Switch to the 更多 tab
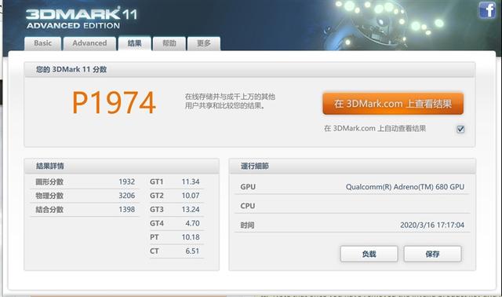502x297 pixels. 204,43
